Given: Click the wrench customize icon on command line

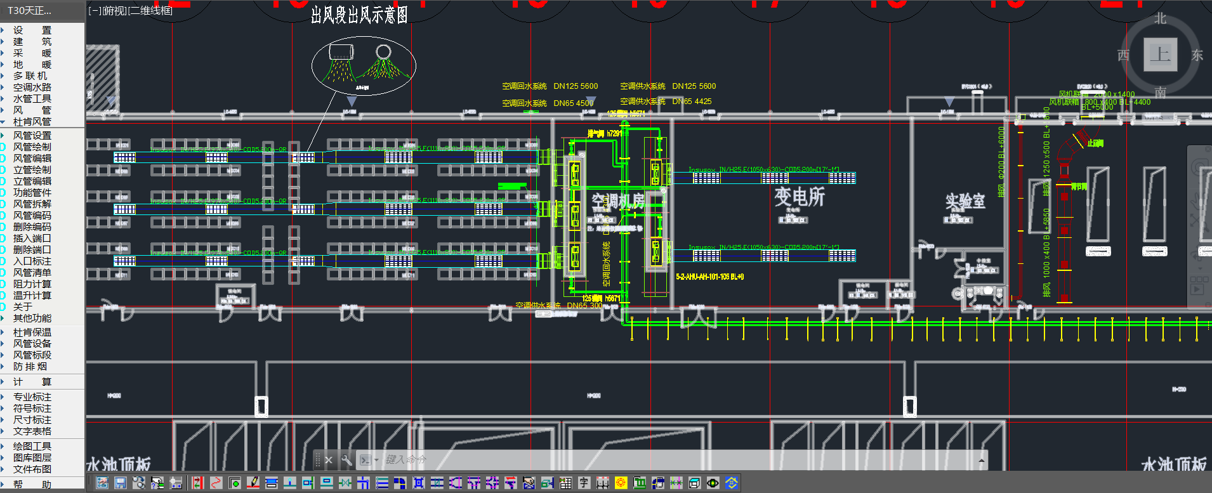Looking at the screenshot, I should pos(346,460).
